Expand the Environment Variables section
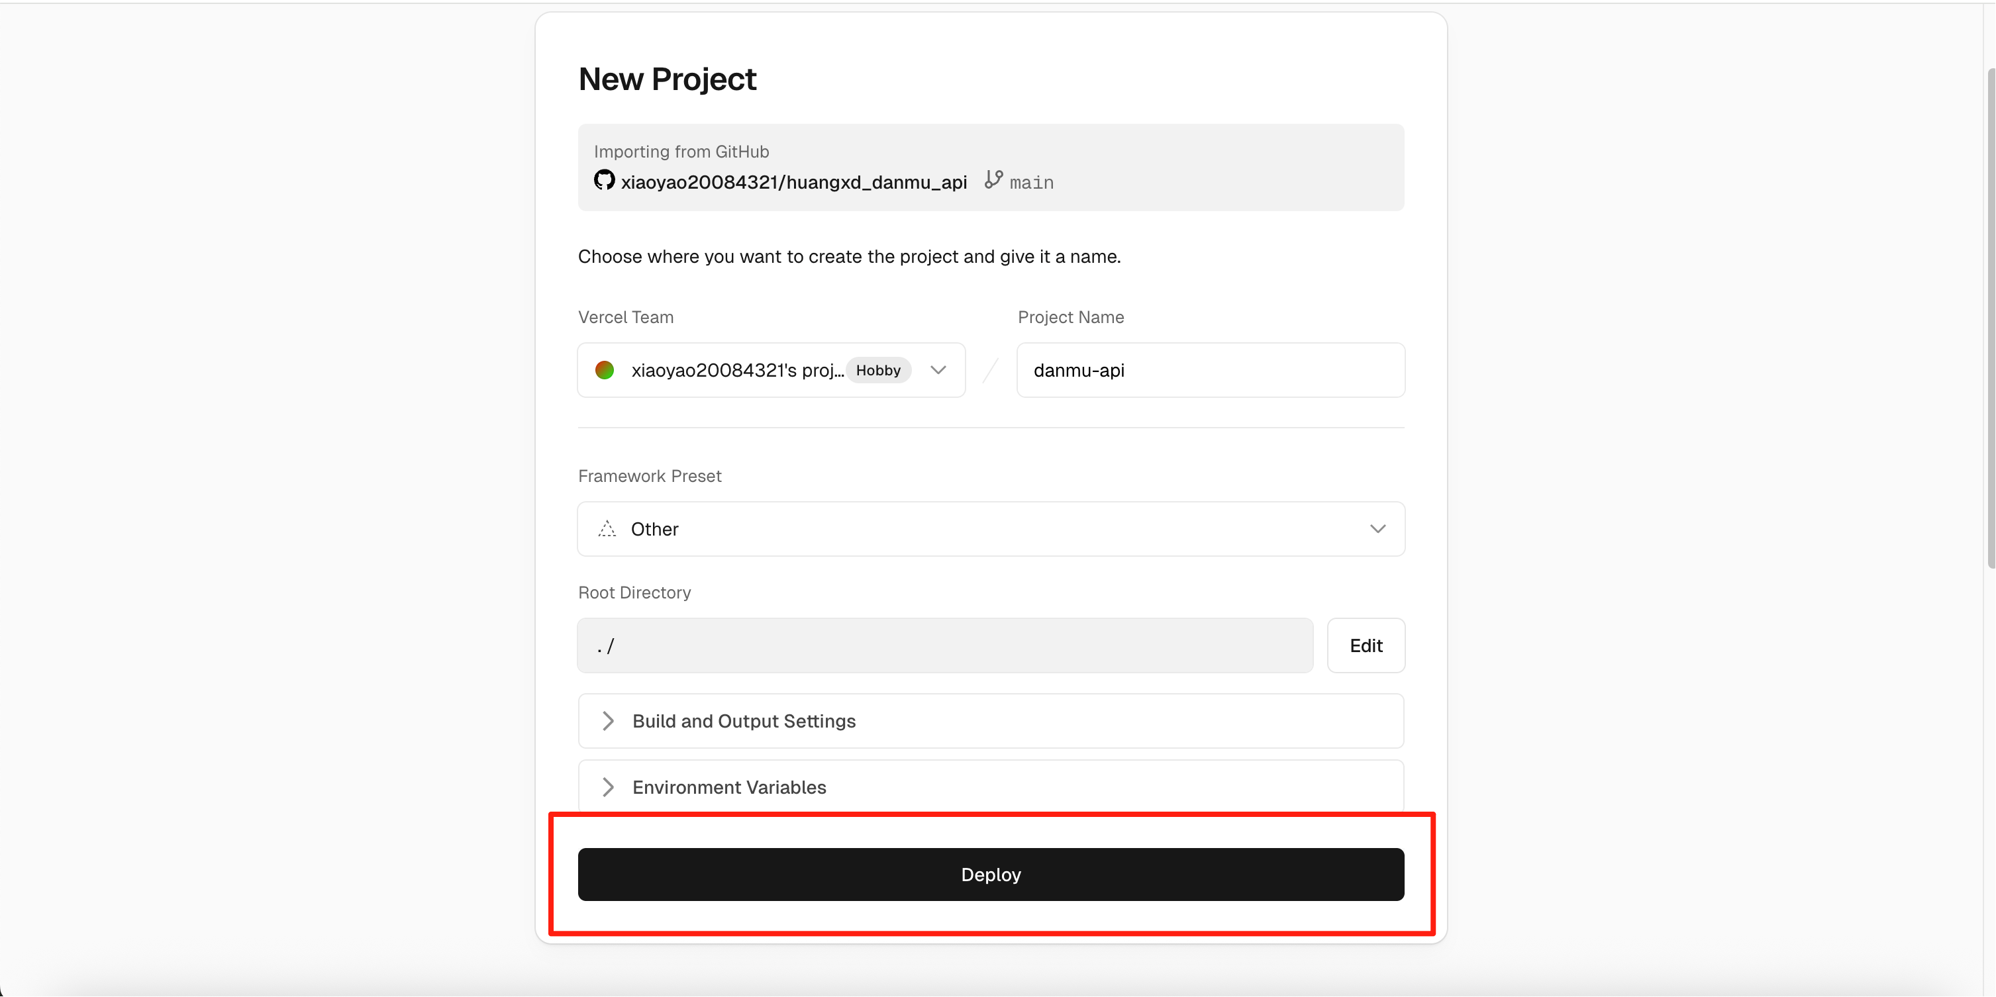The image size is (1996, 997). 991,786
